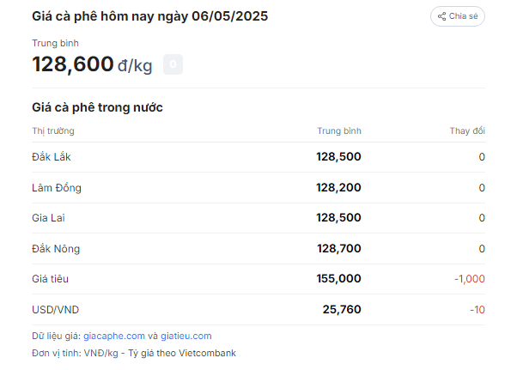Open the giatieu.com link

pos(186,336)
